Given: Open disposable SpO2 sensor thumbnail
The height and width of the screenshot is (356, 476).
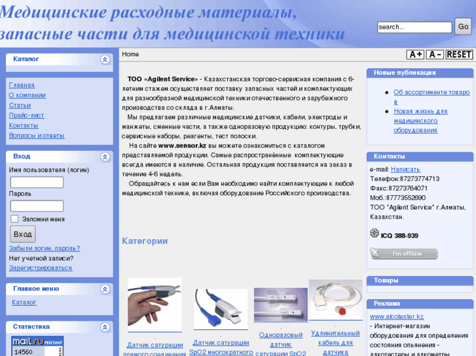Looking at the screenshot, I should [280, 305].
